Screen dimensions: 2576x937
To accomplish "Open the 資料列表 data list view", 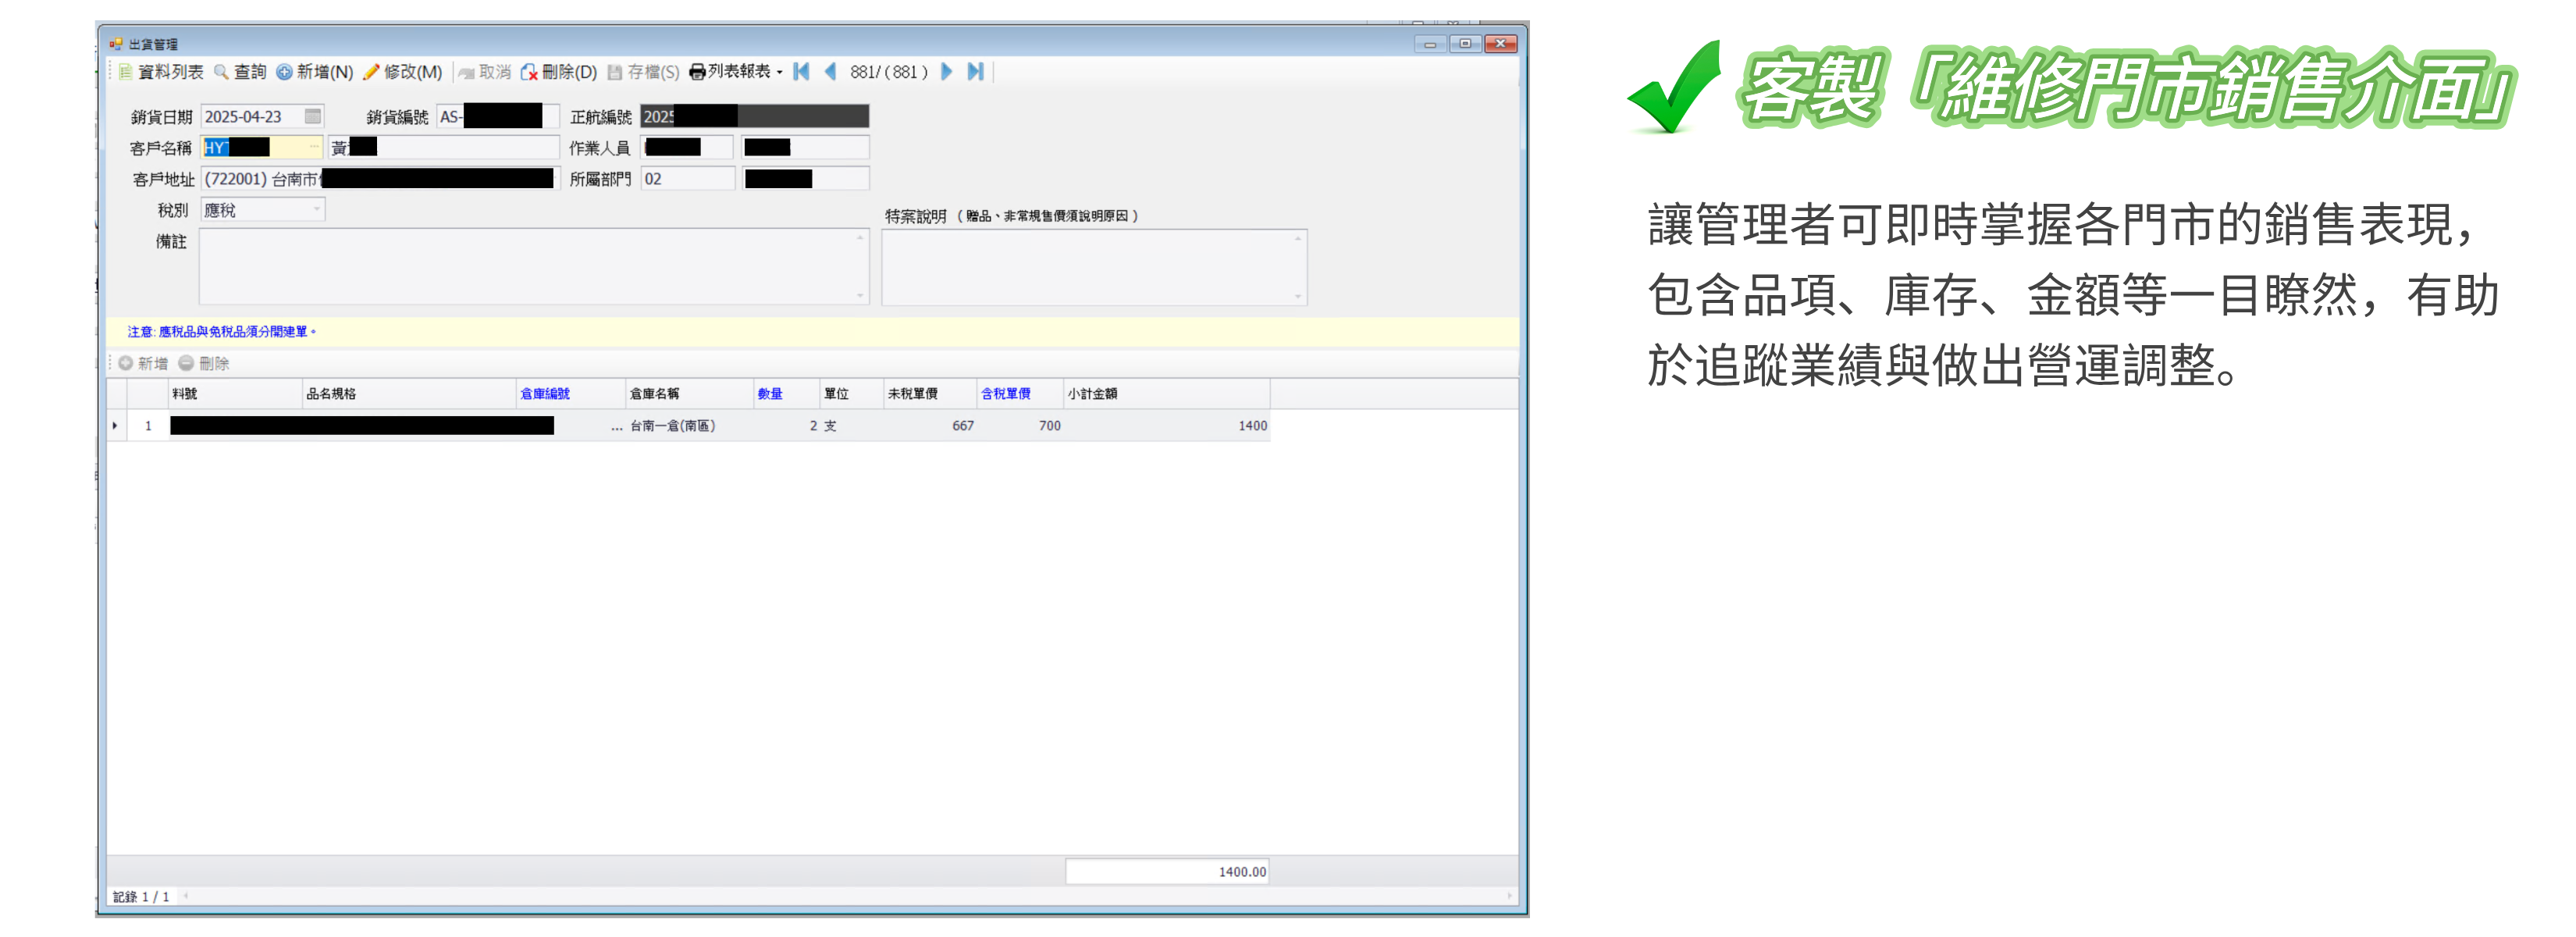I will (161, 72).
